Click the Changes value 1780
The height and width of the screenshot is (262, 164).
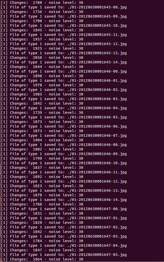point(37,3)
